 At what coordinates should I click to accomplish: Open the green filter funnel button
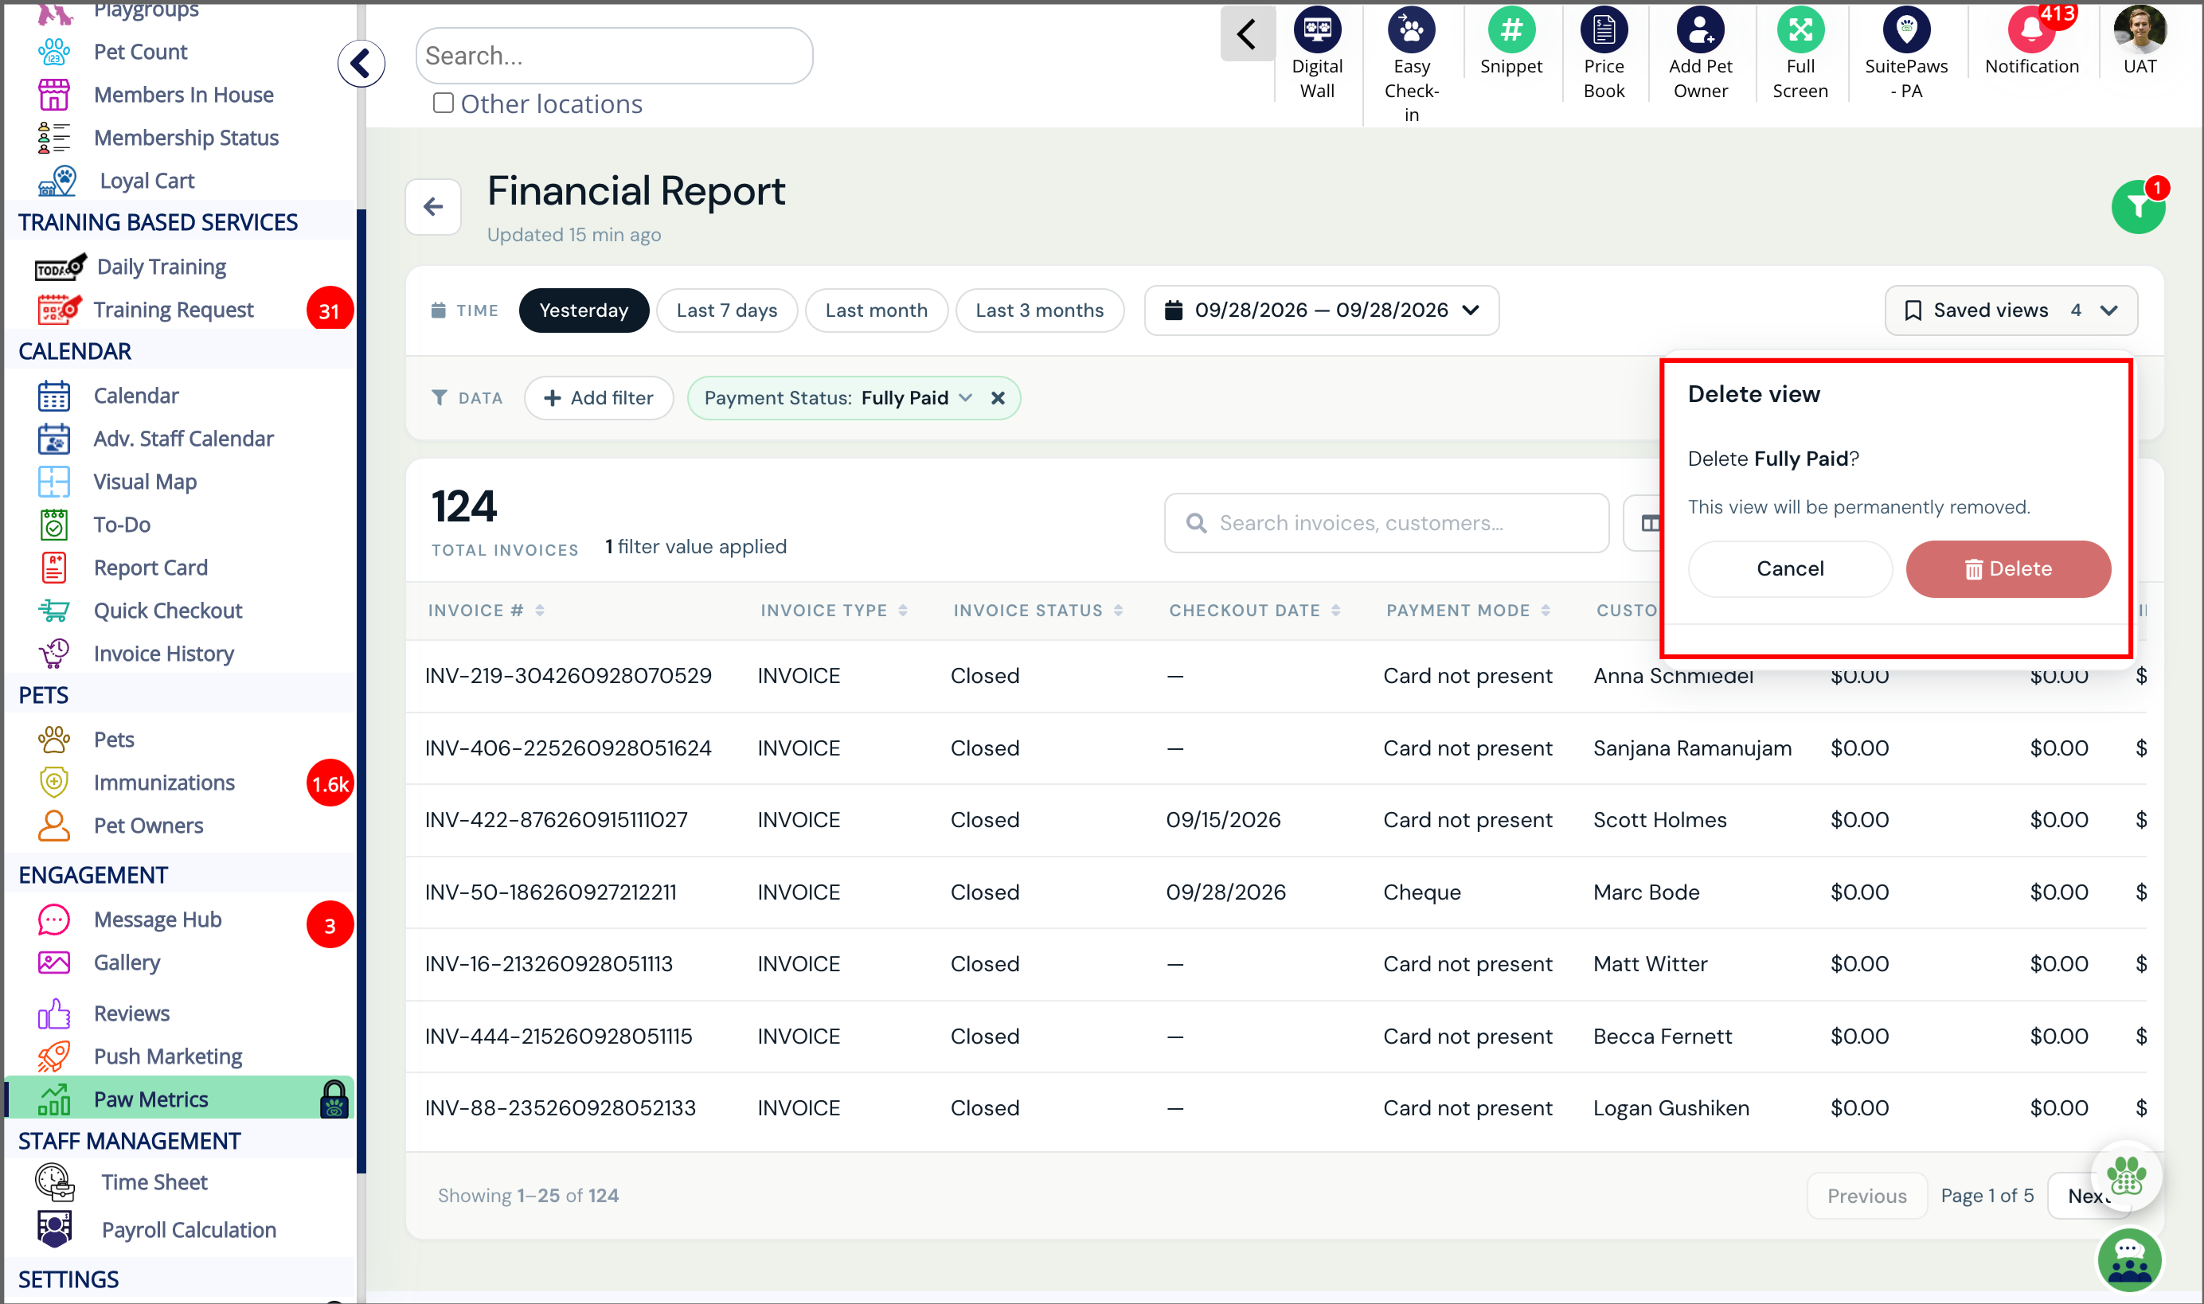point(2137,207)
